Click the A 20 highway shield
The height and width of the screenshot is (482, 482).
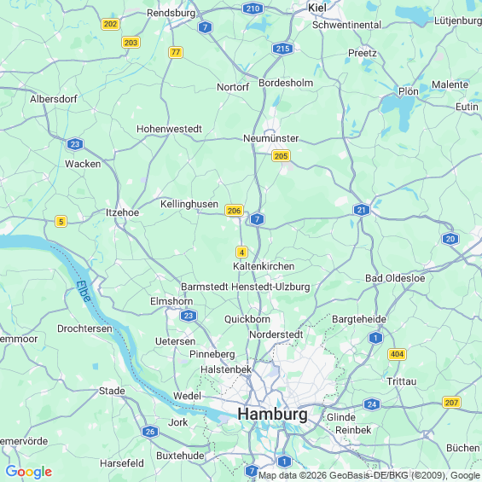pyautogui.click(x=450, y=239)
